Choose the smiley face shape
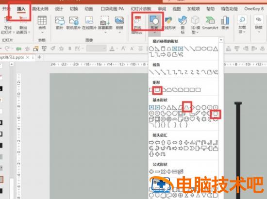The width and height of the screenshot is (267, 199). (186, 119)
